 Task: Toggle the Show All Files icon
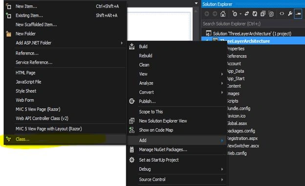(271, 14)
